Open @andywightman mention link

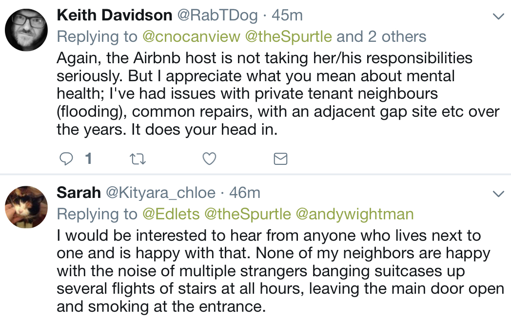click(x=354, y=214)
